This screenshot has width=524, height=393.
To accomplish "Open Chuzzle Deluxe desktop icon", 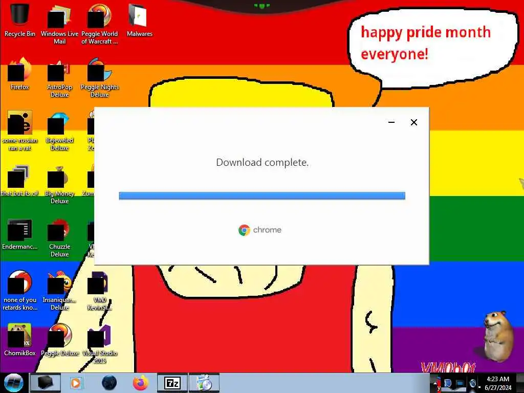I will coord(59,237).
